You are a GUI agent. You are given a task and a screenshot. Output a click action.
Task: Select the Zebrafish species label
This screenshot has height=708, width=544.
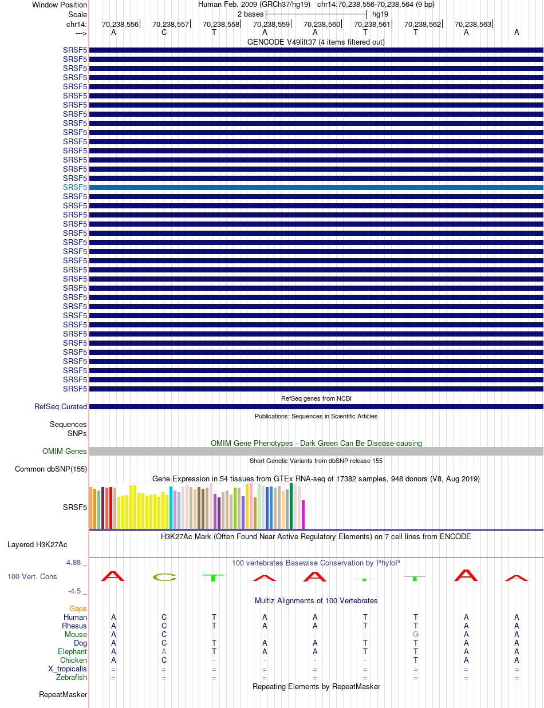tap(72, 677)
